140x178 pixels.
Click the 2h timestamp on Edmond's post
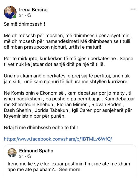(21, 156)
